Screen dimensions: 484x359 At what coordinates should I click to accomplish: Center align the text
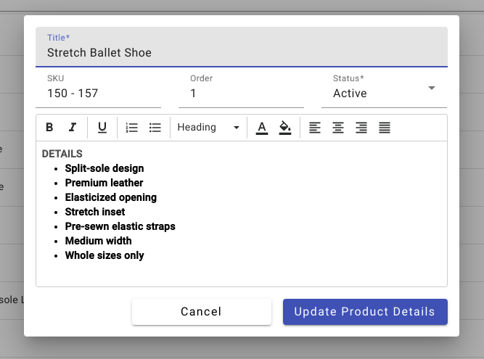(x=338, y=128)
